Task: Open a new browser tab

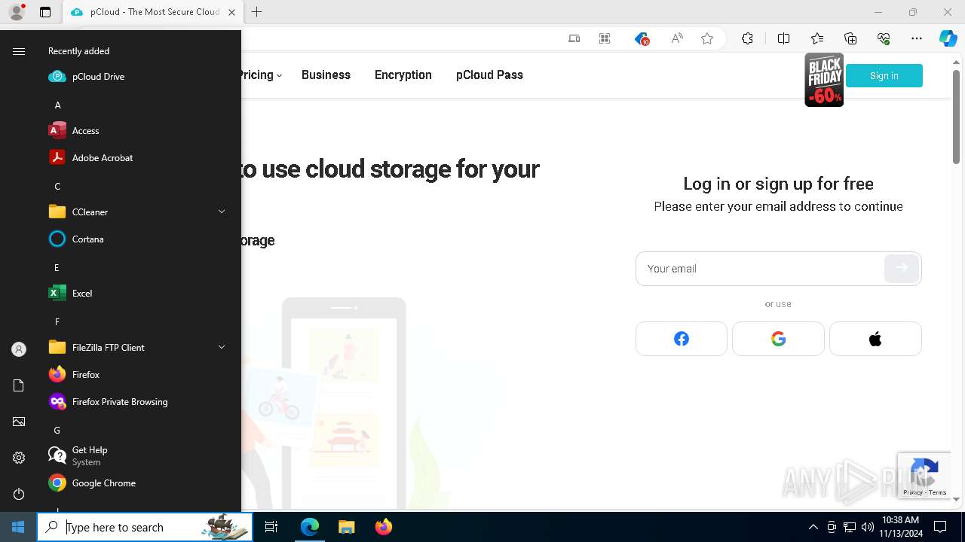Action: (x=257, y=12)
